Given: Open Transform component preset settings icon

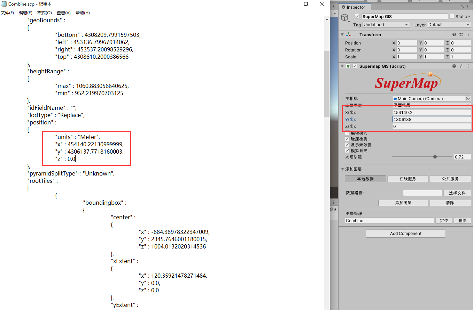Looking at the screenshot, I should (x=461, y=35).
